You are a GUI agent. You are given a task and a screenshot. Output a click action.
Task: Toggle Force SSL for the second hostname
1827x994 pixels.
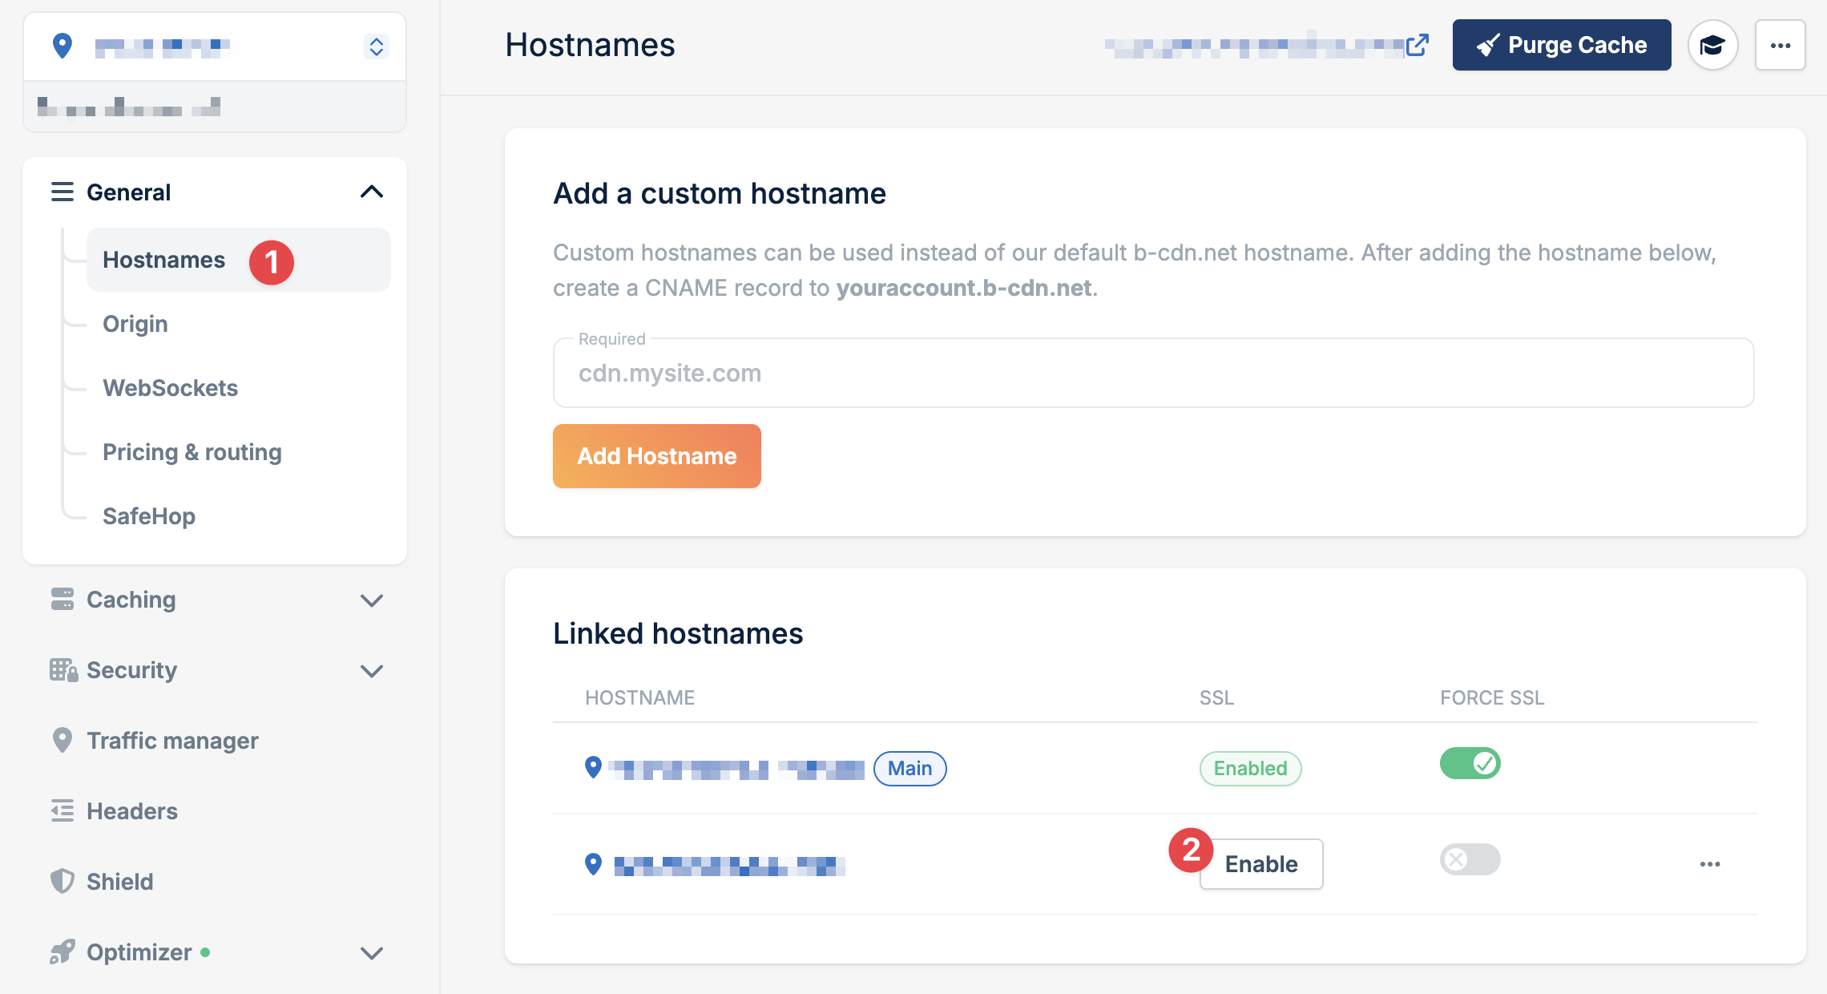(x=1470, y=859)
